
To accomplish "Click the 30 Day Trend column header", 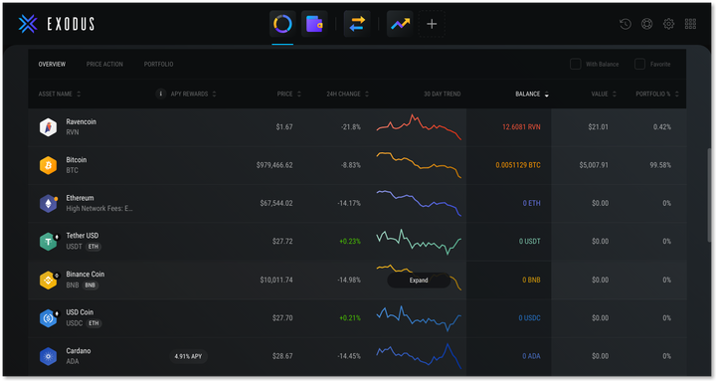I will [x=442, y=94].
